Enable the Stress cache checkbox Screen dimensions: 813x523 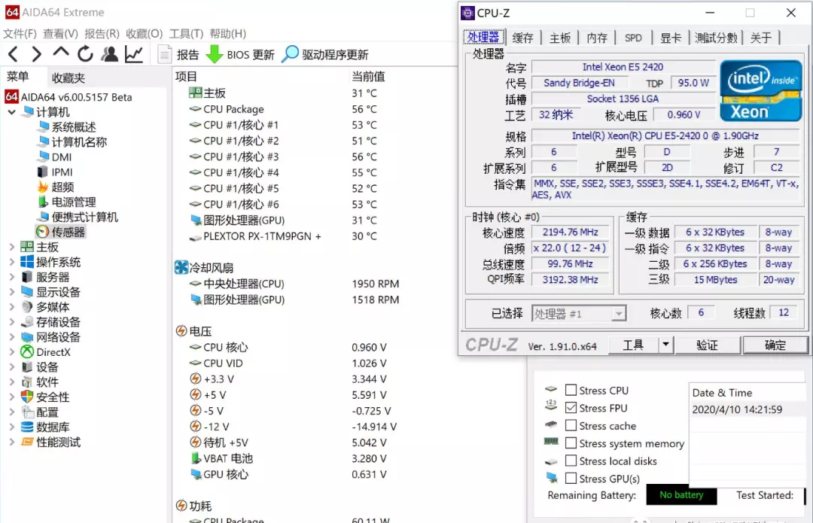571,426
